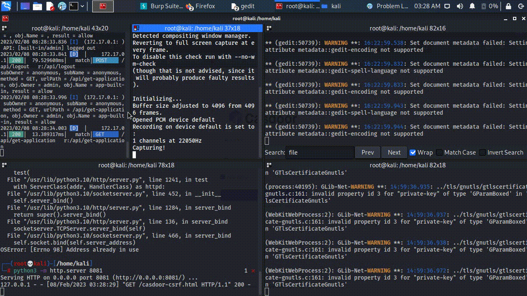The width and height of the screenshot is (527, 296).
Task: Click Prev search button
Action: coord(368,152)
